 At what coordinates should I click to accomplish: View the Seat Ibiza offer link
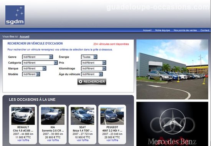click(x=82, y=140)
